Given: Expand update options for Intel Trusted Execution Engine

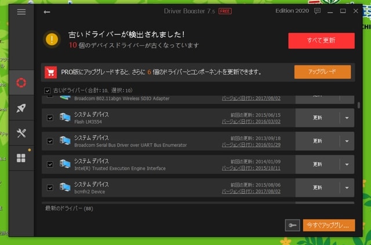Looking at the screenshot, I should (347, 164).
